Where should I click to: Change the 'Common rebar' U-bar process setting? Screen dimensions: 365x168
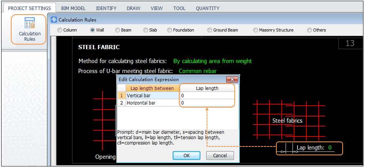tap(198, 71)
